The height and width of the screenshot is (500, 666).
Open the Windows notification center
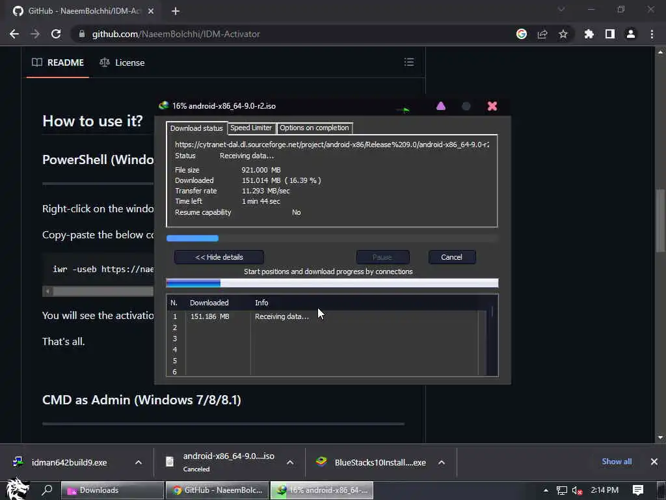tap(638, 490)
